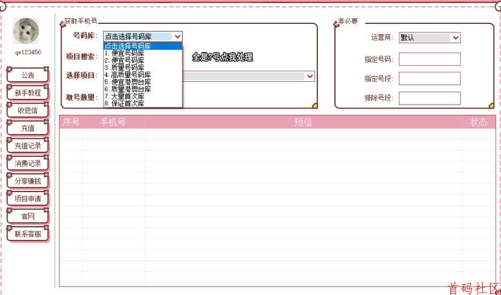Click the 全是?号点我处理 help link
This screenshot has height=295, width=501.
click(x=222, y=57)
